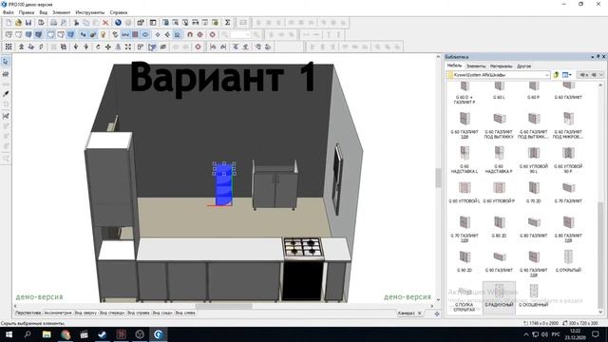The width and height of the screenshot is (608, 342).
Task: Click the Cut scissors icon
Action: tap(76, 23)
